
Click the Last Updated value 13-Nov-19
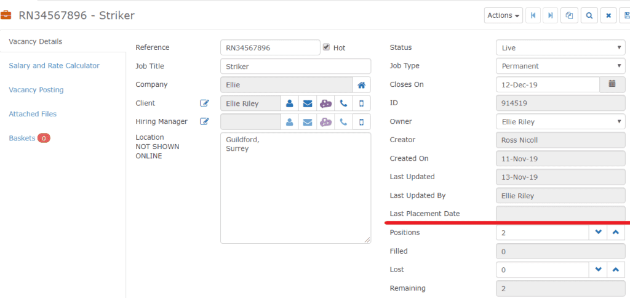[560, 177]
